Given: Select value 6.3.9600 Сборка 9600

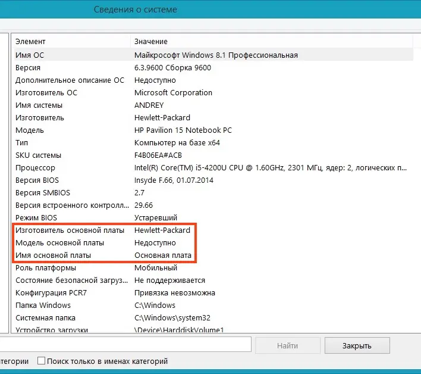Looking at the screenshot, I should (x=172, y=68).
